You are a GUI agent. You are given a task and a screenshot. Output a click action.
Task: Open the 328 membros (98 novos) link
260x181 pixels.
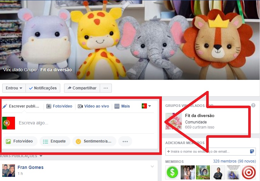234,161
